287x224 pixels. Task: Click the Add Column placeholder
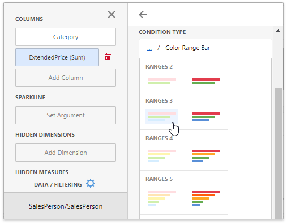click(x=66, y=78)
